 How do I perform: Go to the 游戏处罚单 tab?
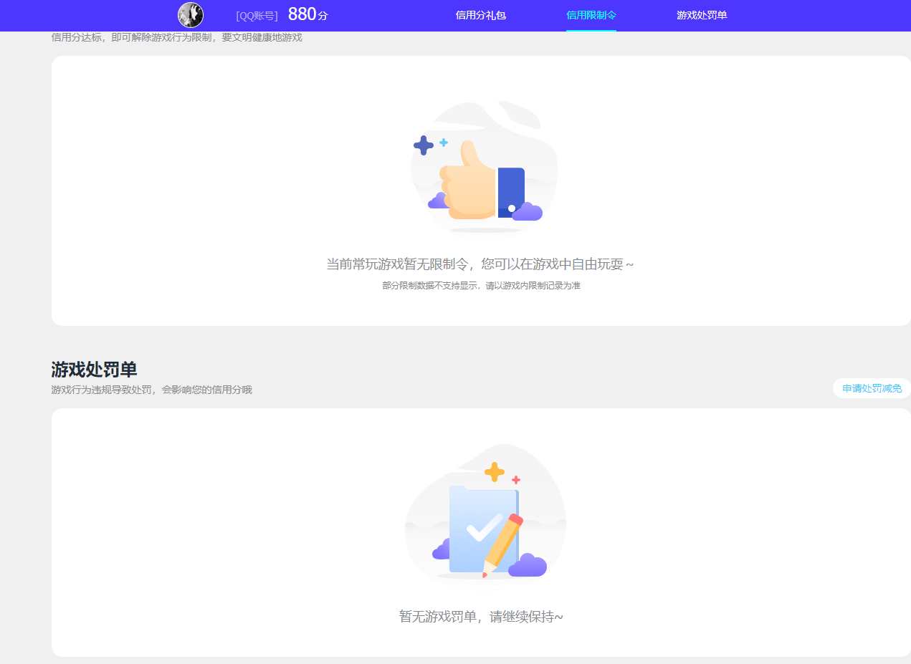(702, 15)
